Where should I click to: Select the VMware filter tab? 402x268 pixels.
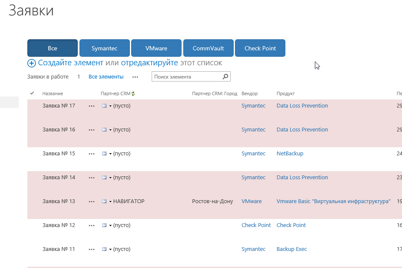[156, 48]
